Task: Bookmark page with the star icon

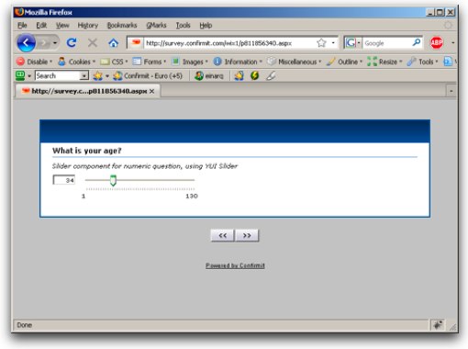Action: click(x=321, y=43)
